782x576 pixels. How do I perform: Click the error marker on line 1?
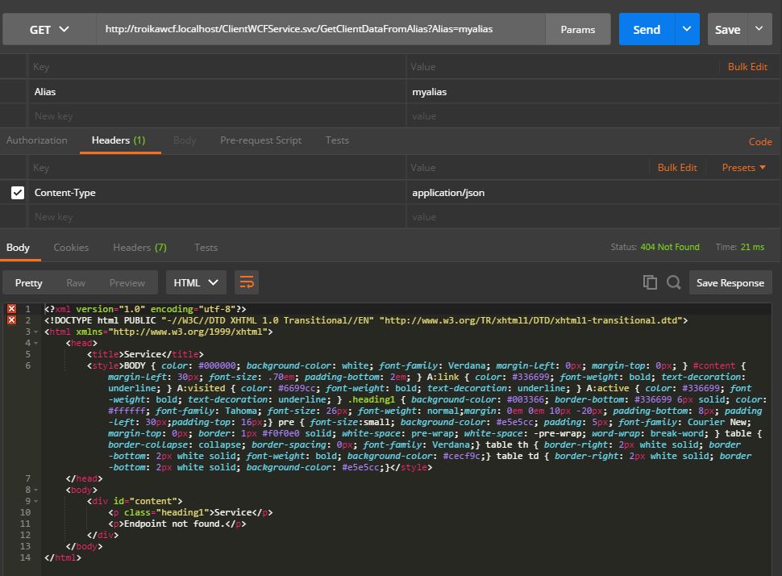(11, 309)
